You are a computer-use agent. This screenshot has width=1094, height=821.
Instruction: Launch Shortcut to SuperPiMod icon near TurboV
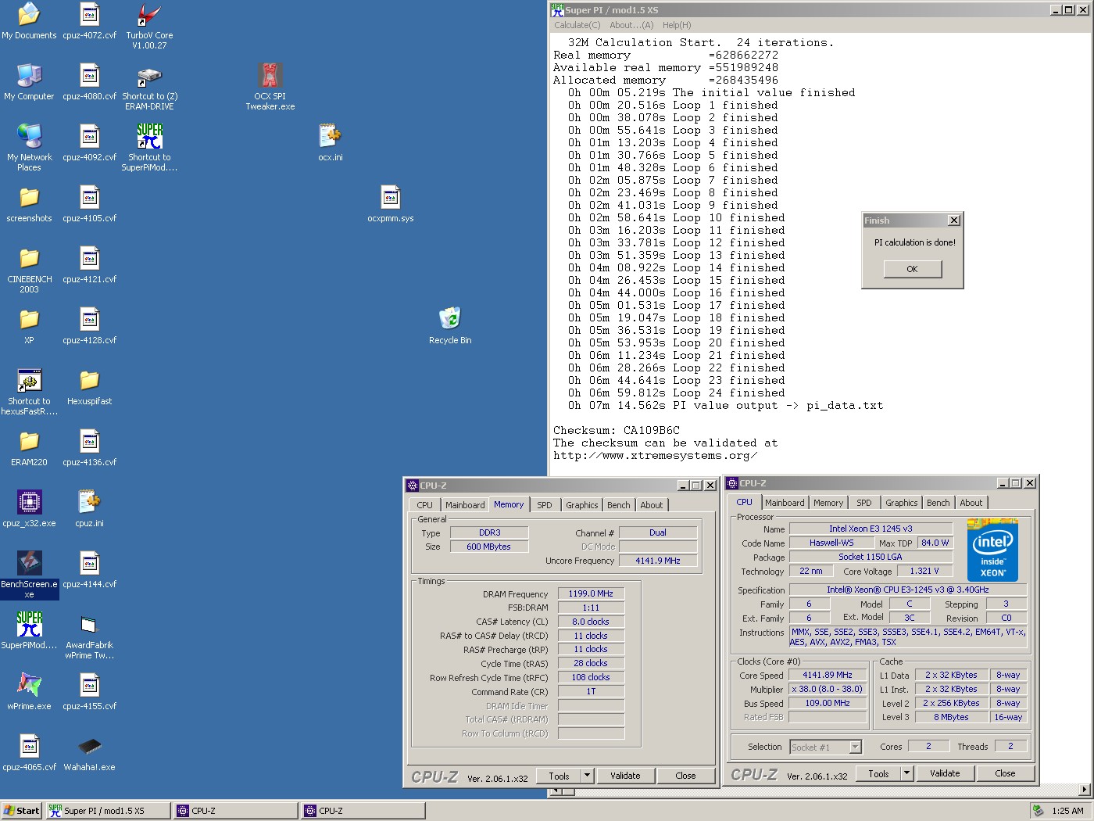point(149,147)
